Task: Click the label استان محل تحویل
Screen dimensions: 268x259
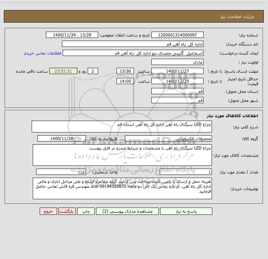Action: pyautogui.click(x=242, y=92)
